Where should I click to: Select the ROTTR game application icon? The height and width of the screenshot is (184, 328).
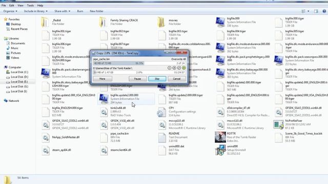pyautogui.click(x=220, y=137)
